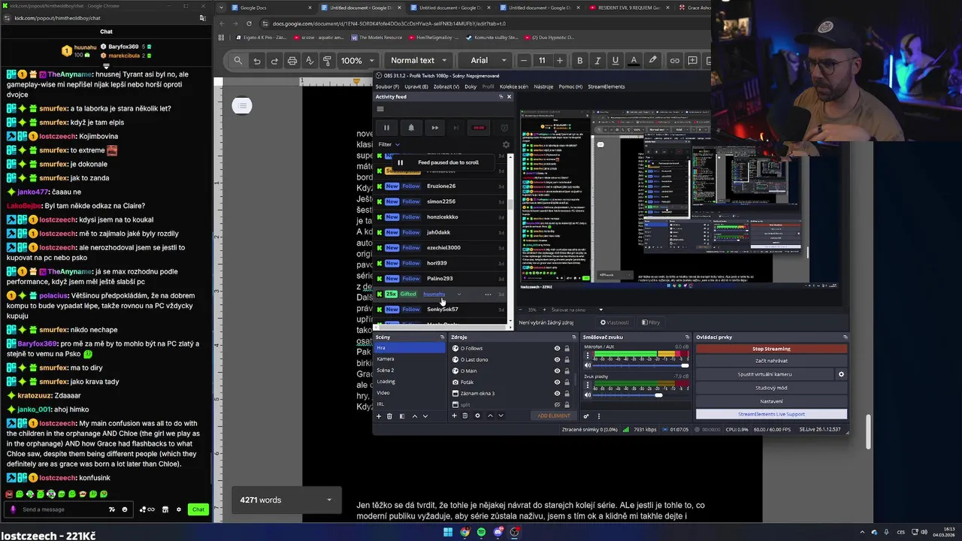The height and width of the screenshot is (541, 962).
Task: Open more options on the huunahu event
Action: coord(488,294)
